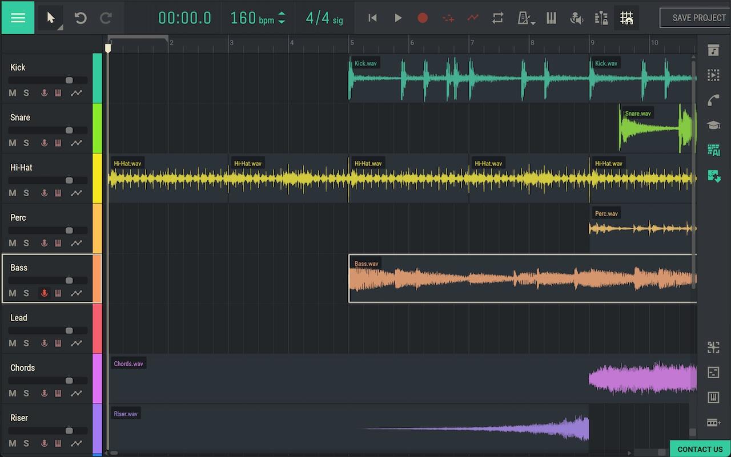
Task: Open the AI assistant icon in sidebar
Action: coord(713,150)
